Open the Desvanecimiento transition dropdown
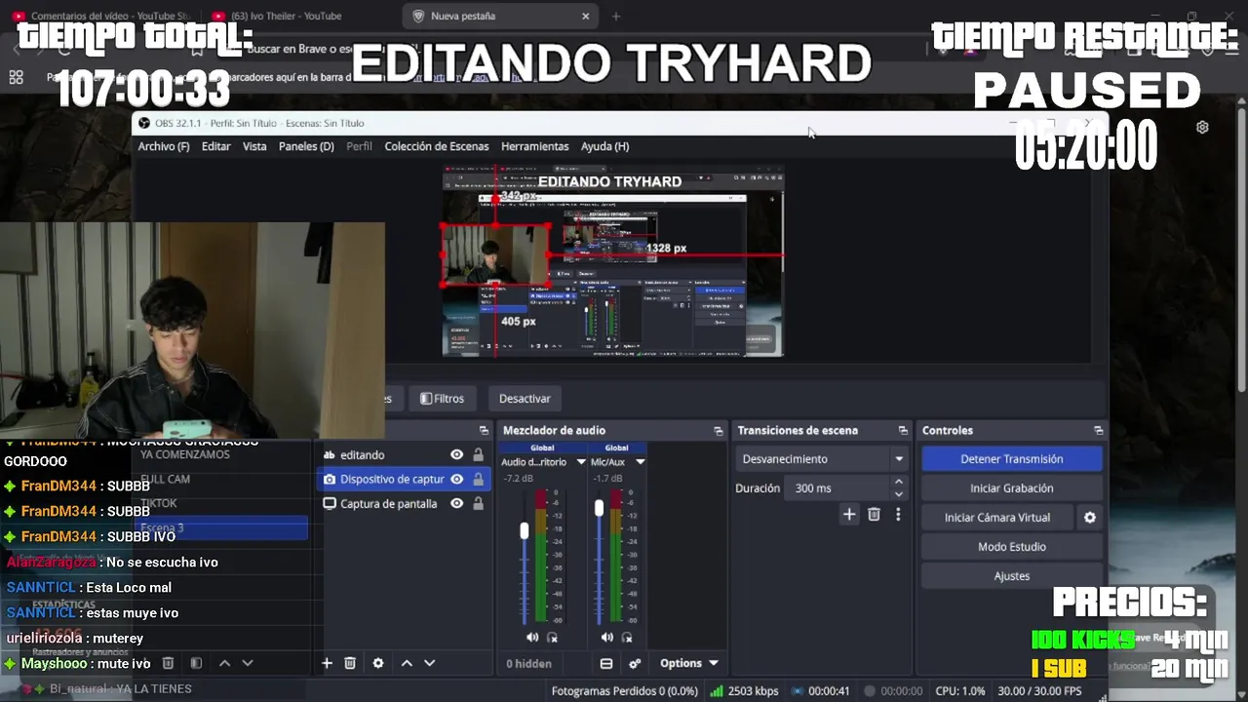Viewport: 1248px width, 702px height. [x=822, y=458]
